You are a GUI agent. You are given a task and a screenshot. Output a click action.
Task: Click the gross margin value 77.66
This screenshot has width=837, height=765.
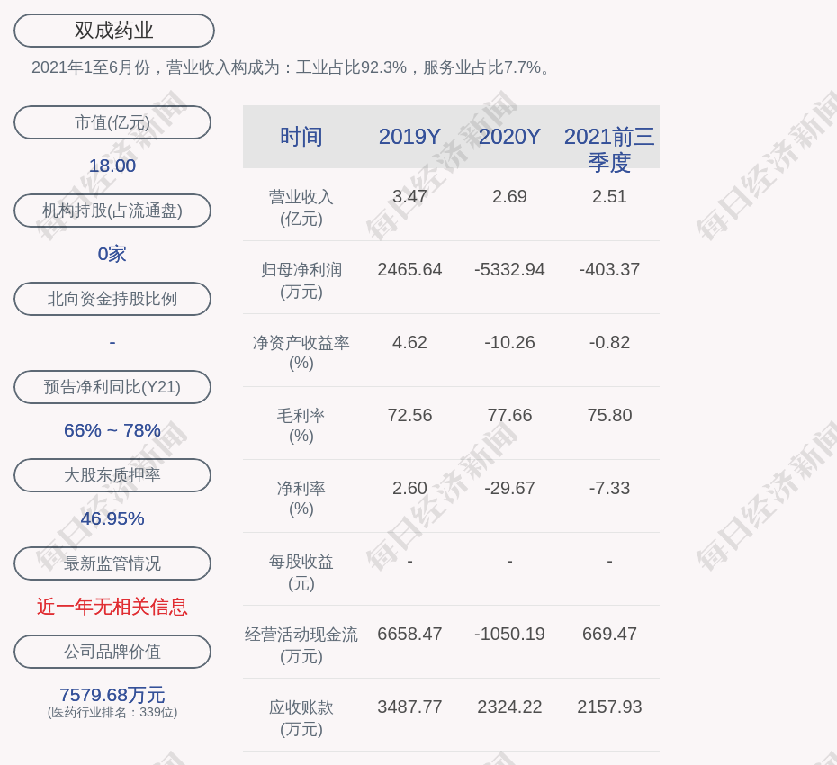tap(509, 415)
